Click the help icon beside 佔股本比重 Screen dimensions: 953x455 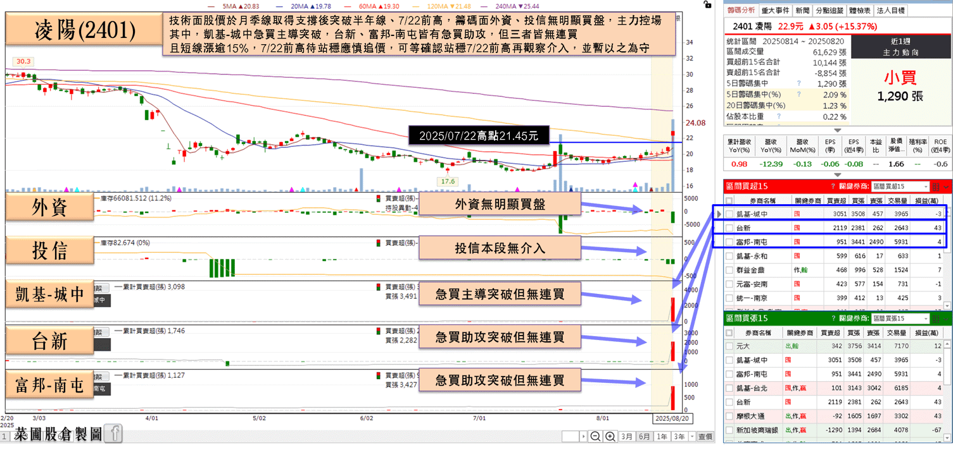(x=778, y=117)
